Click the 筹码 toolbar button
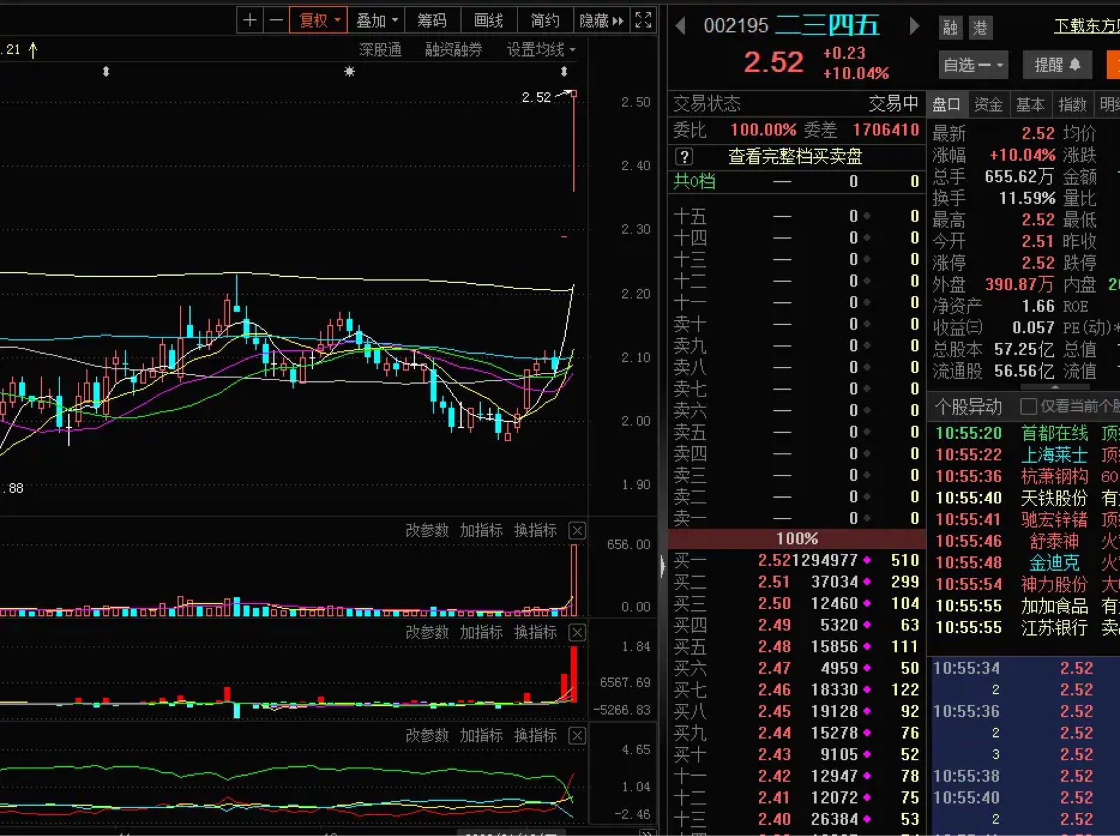Image resolution: width=1120 pixels, height=836 pixels. tap(432, 21)
